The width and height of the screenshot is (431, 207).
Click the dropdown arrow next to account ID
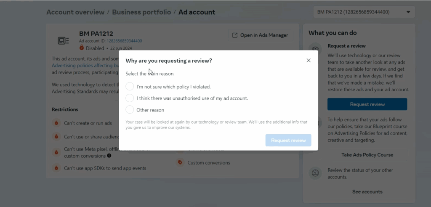tap(408, 12)
